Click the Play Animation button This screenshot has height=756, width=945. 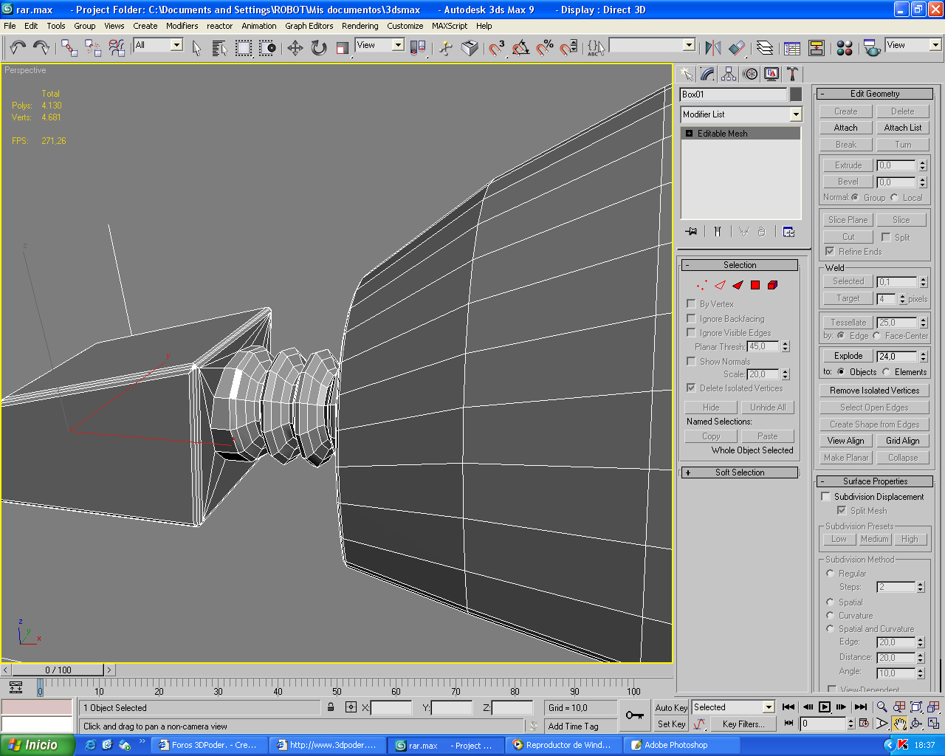(x=825, y=707)
